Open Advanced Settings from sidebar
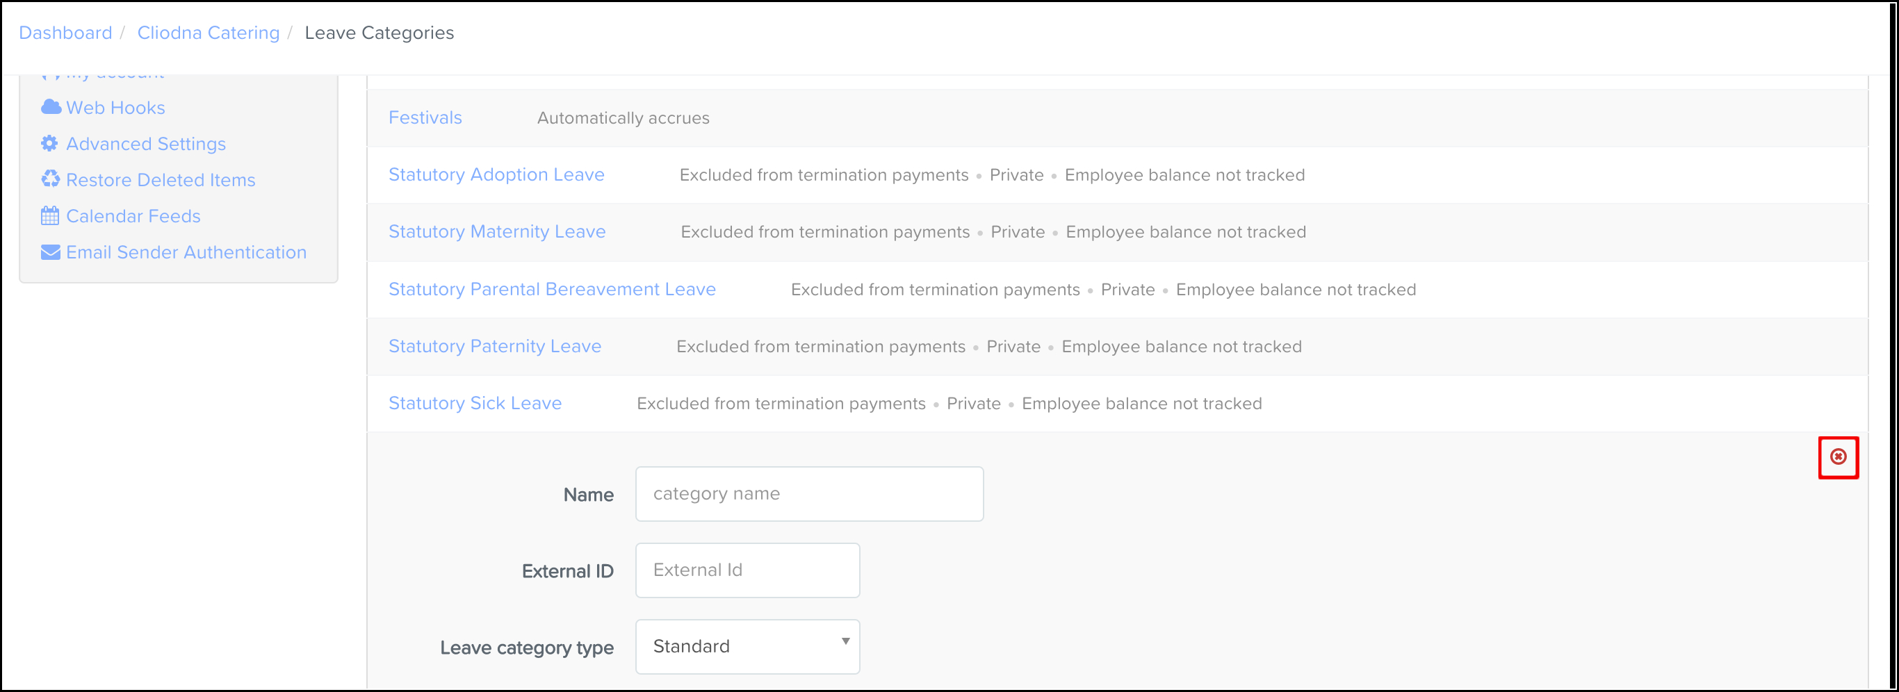Image resolution: width=1899 pixels, height=692 pixels. click(146, 144)
